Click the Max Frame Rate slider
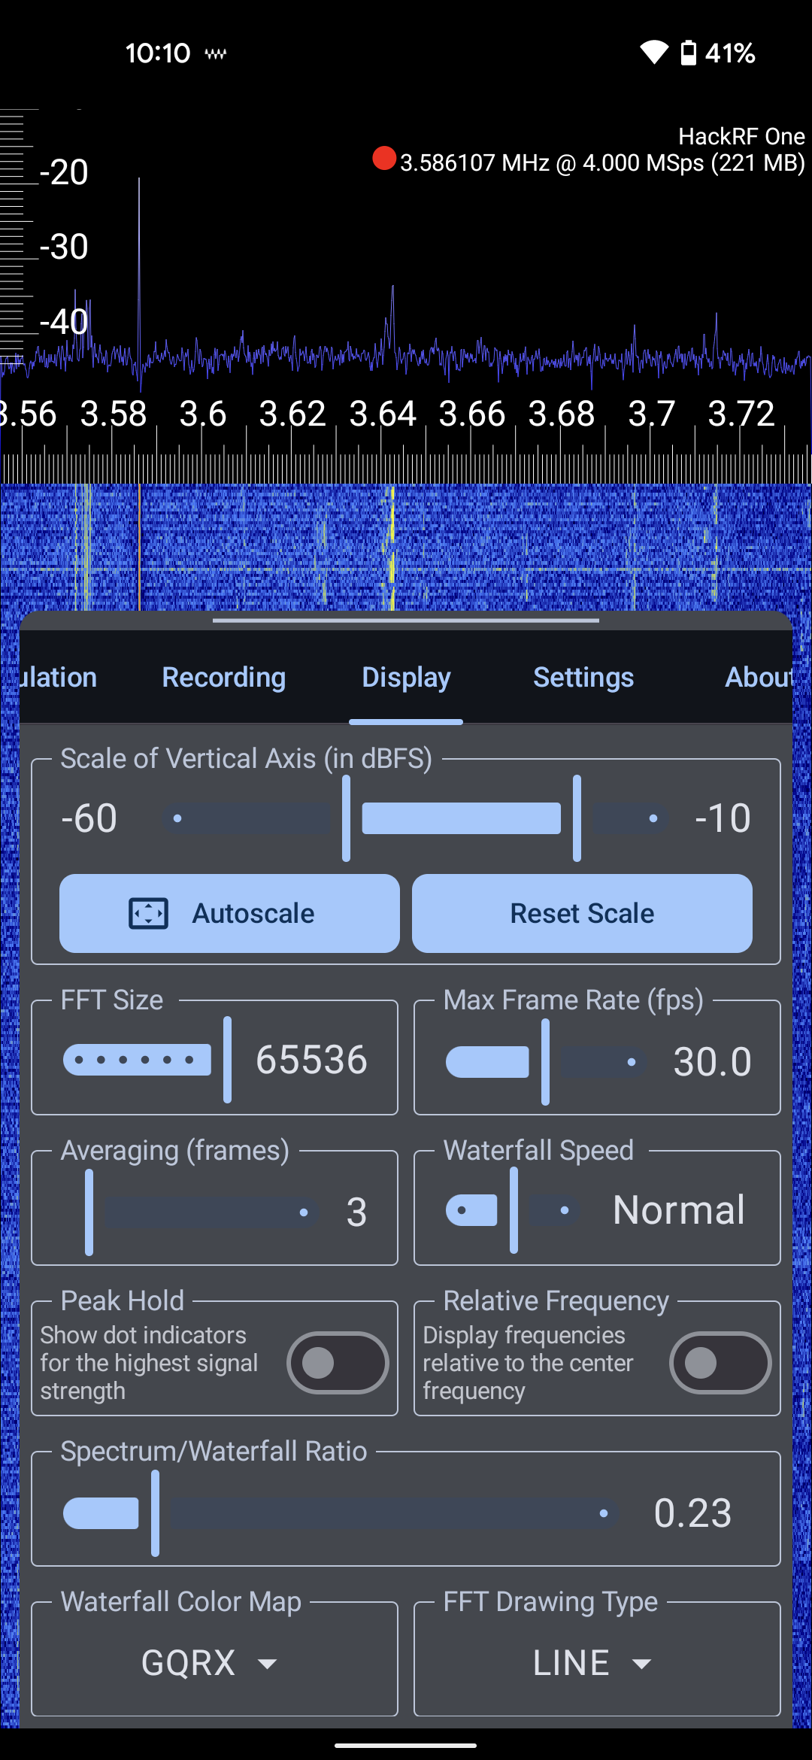This screenshot has width=812, height=1760. 545,1062
